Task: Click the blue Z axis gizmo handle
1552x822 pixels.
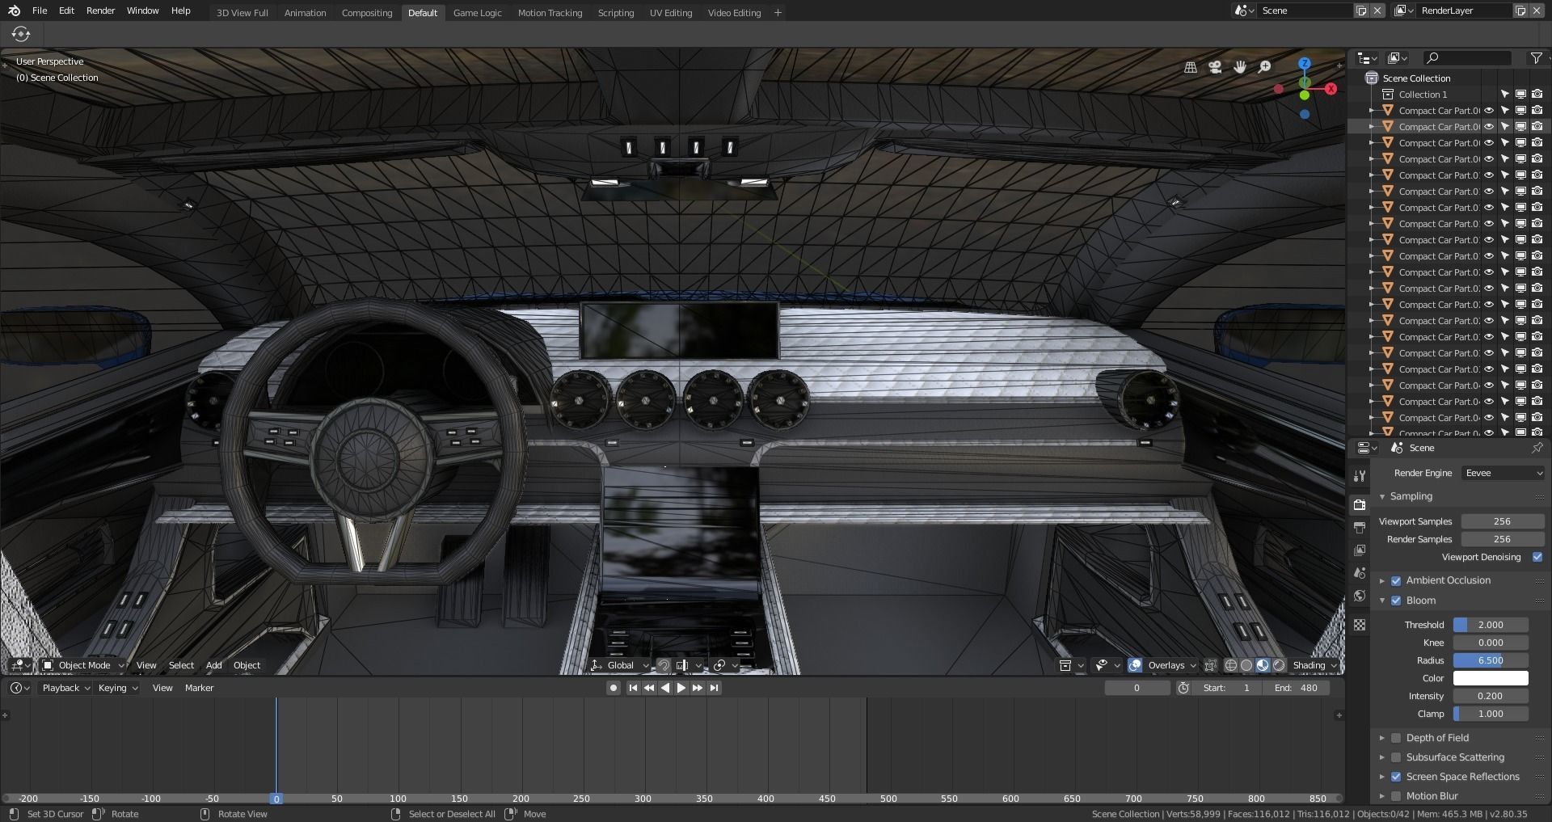Action: coord(1305,63)
